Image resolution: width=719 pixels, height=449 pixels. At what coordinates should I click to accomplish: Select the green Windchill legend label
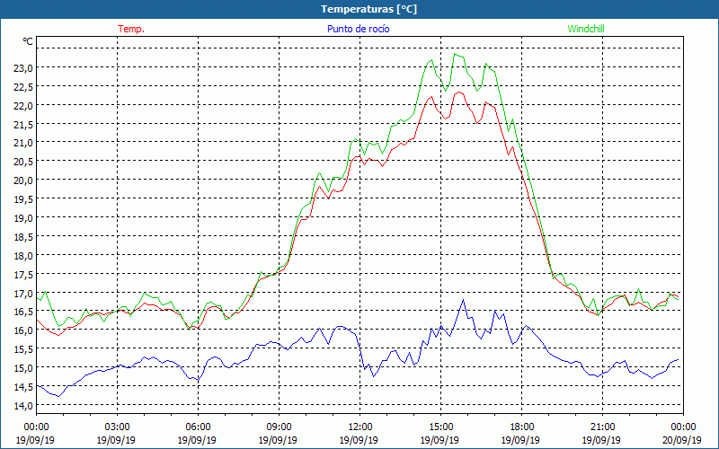coord(586,29)
